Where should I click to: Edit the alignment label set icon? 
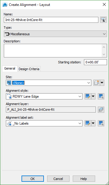click(88, 123)
